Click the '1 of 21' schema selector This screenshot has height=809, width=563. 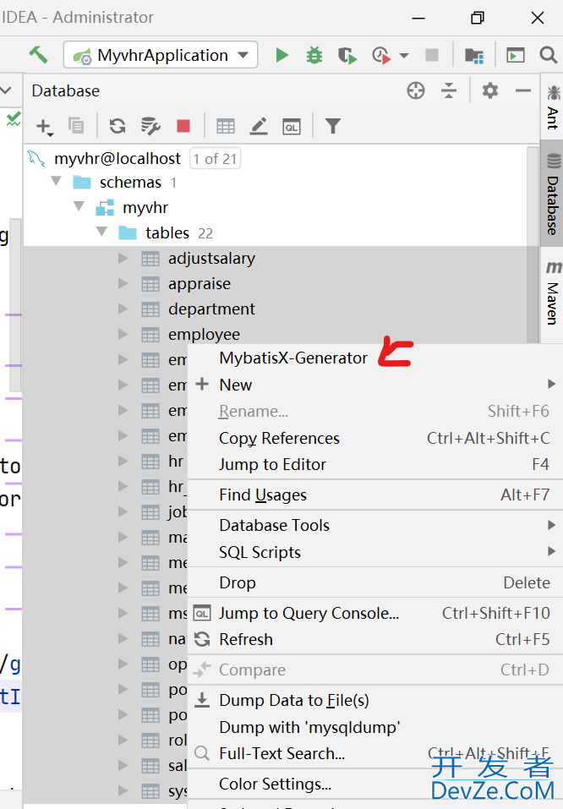pos(216,159)
